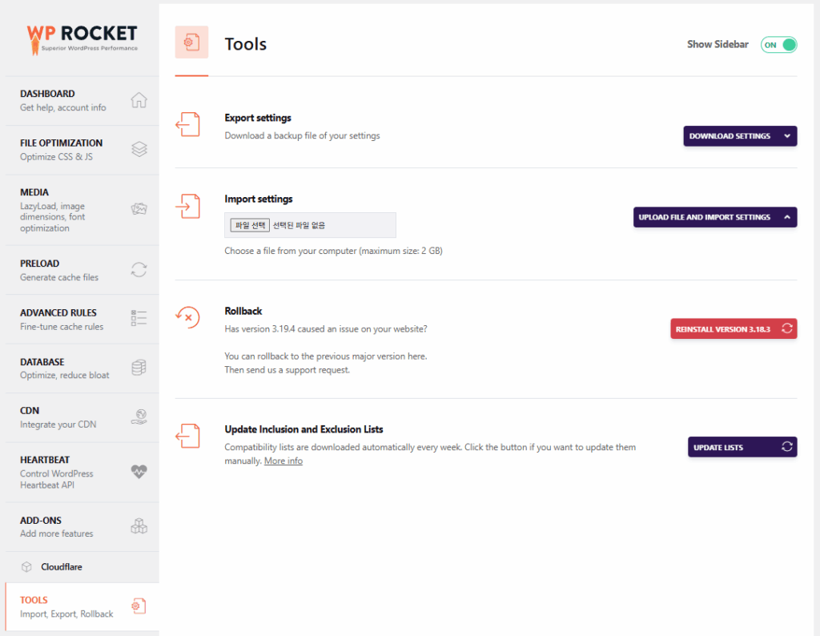Click the Upload File and Import Settings chevron
This screenshot has height=636, width=820.
click(x=787, y=217)
